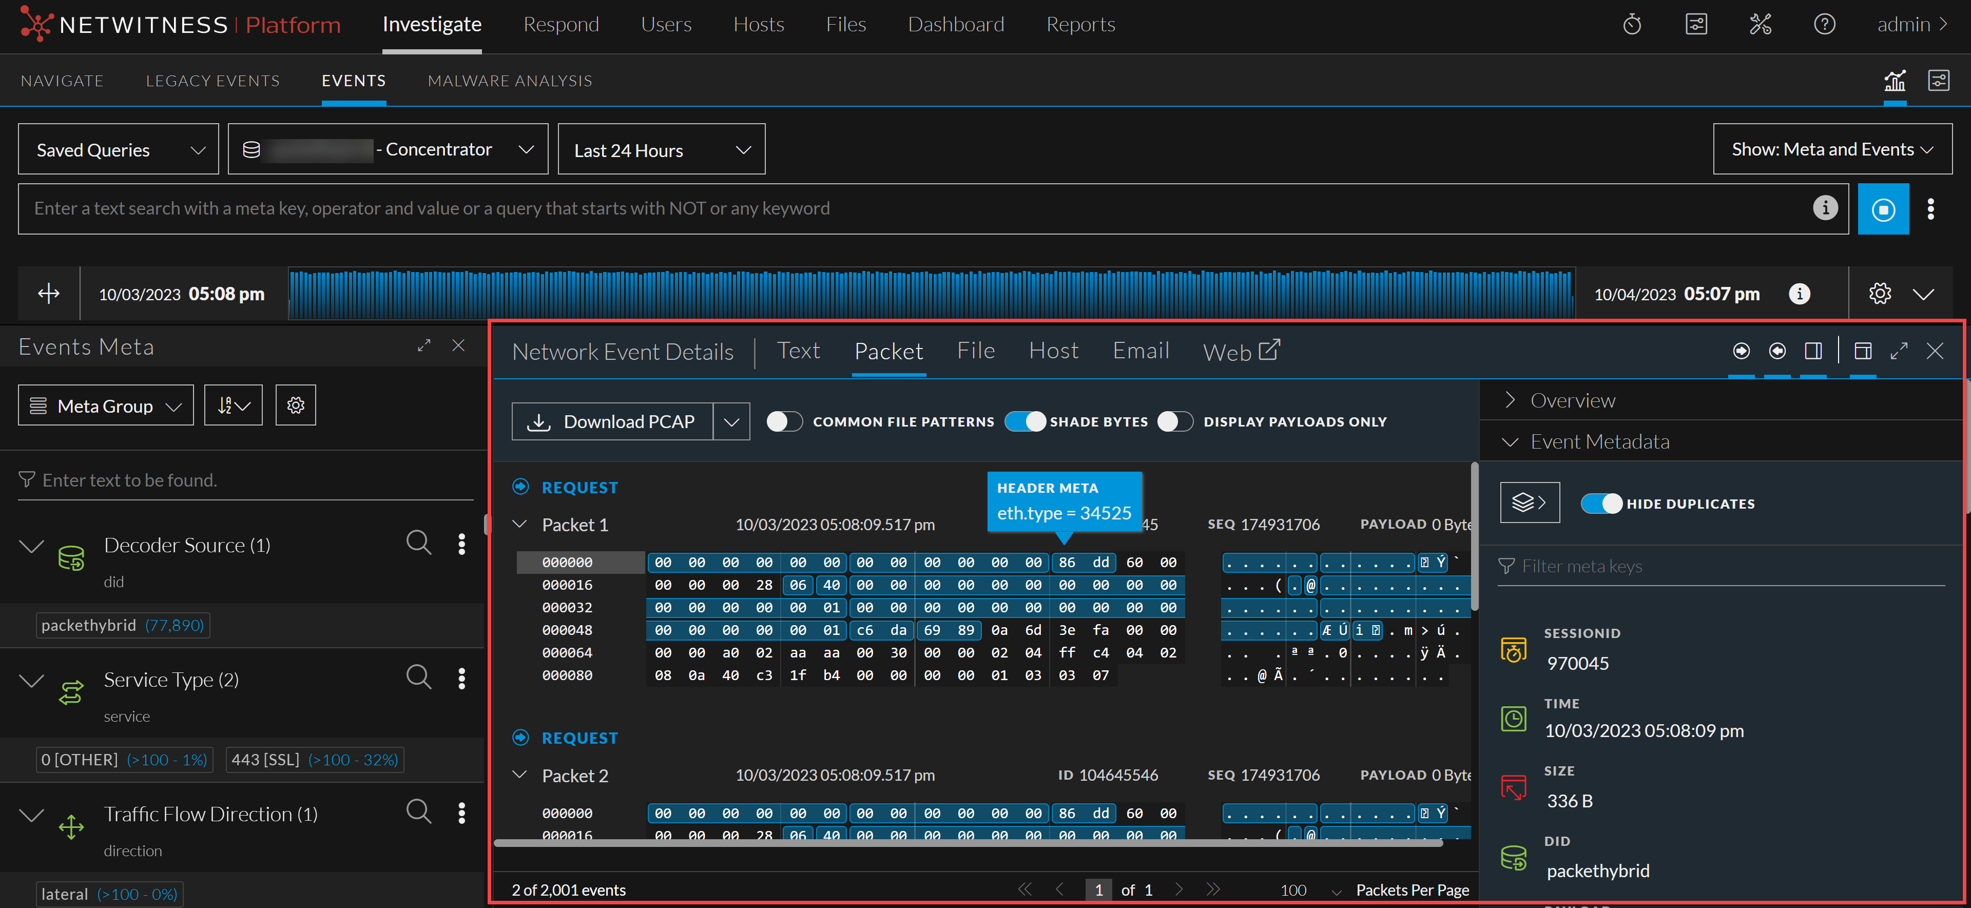
Task: Switch to Malware Analysis tab
Action: [x=510, y=80]
